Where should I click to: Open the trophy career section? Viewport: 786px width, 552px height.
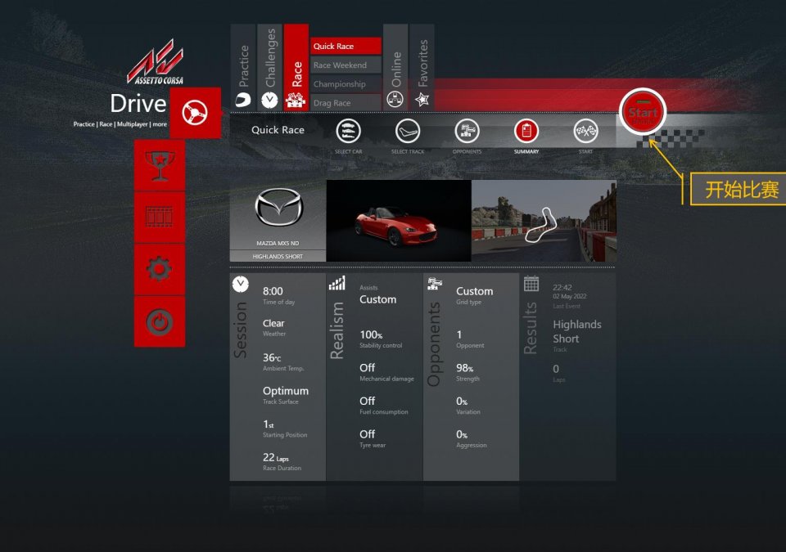point(160,165)
